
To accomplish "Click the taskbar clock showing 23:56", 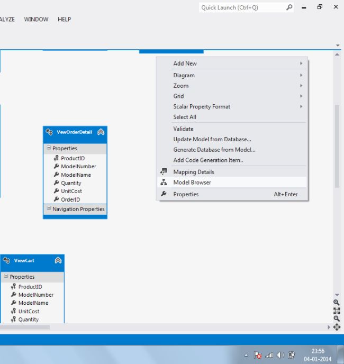I will tap(318, 355).
